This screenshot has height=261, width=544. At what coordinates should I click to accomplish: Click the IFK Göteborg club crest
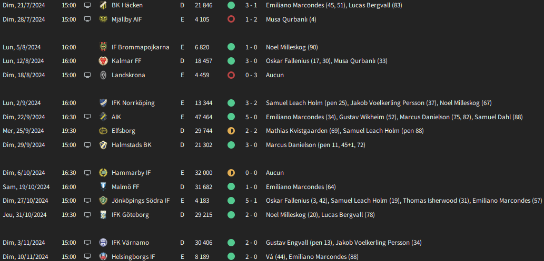103,215
